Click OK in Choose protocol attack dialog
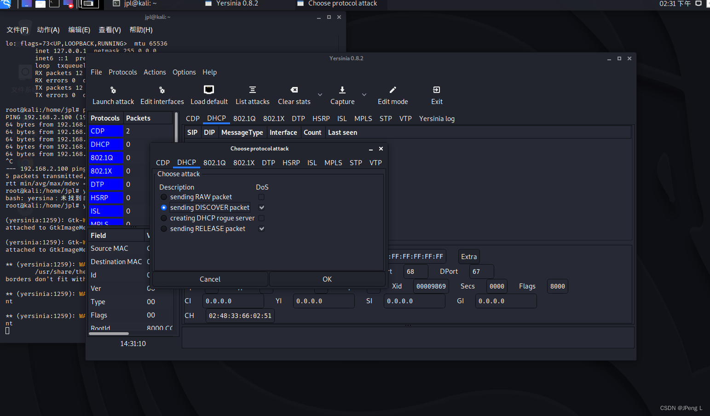 (x=327, y=279)
